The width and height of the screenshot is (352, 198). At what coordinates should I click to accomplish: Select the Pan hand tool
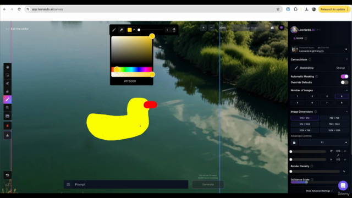(7, 67)
